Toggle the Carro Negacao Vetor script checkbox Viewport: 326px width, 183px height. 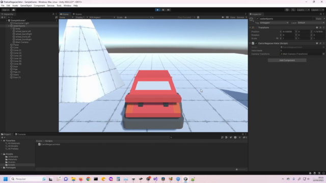tap(256, 43)
